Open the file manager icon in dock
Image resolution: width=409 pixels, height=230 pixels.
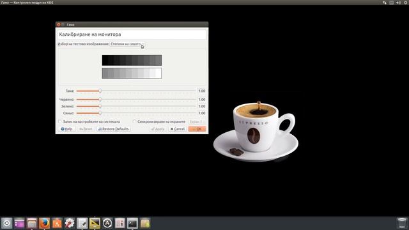[x=32, y=223]
